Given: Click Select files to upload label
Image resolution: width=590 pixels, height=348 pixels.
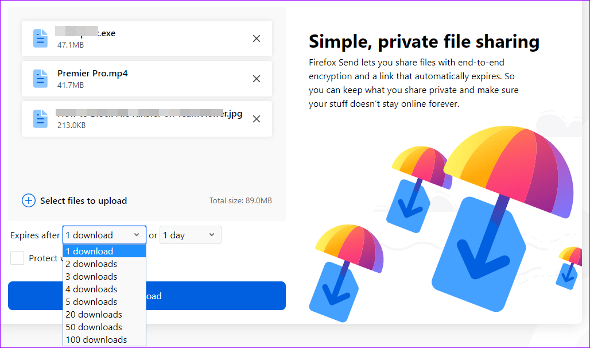Looking at the screenshot, I should pos(84,201).
